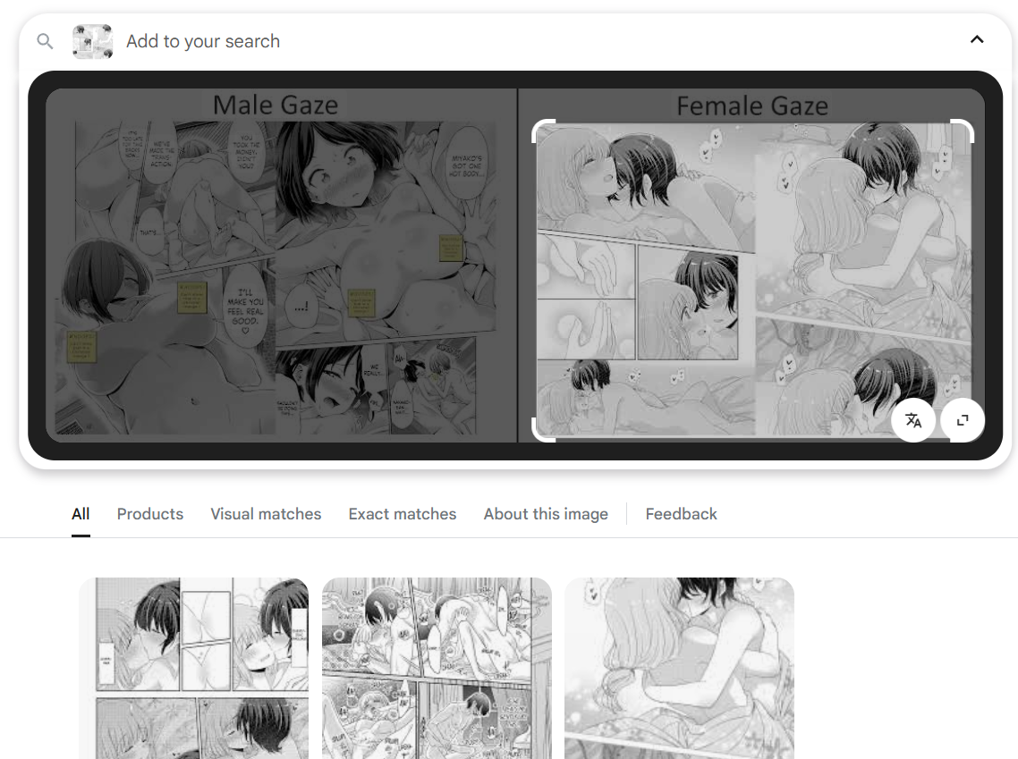Click the expand image icon next to translate
The width and height of the screenshot is (1018, 759).
coord(963,420)
